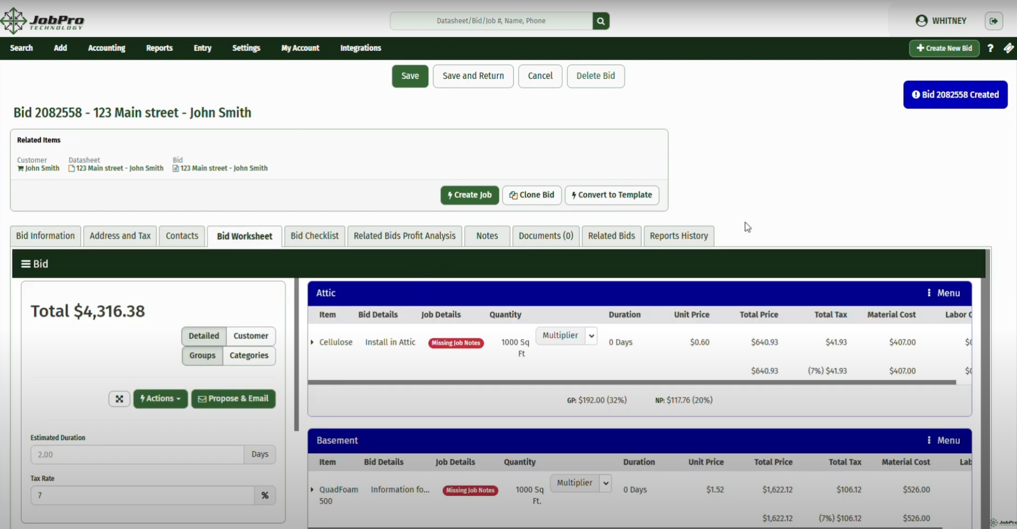Open the kebab Menu on the Attic section
This screenshot has height=529, width=1017.
click(929, 293)
